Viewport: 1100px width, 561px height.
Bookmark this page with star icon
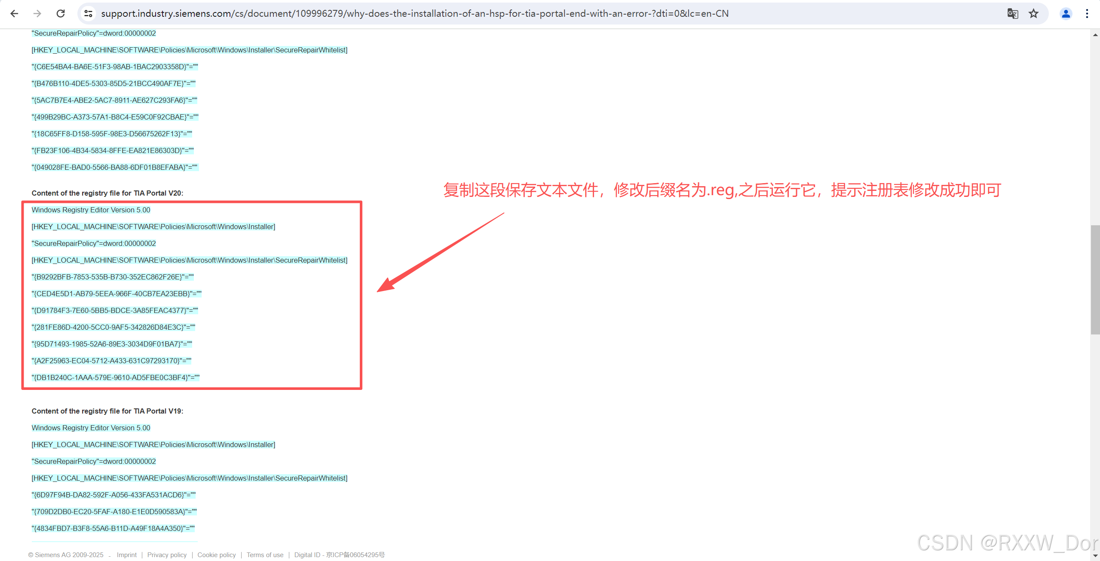(x=1033, y=14)
